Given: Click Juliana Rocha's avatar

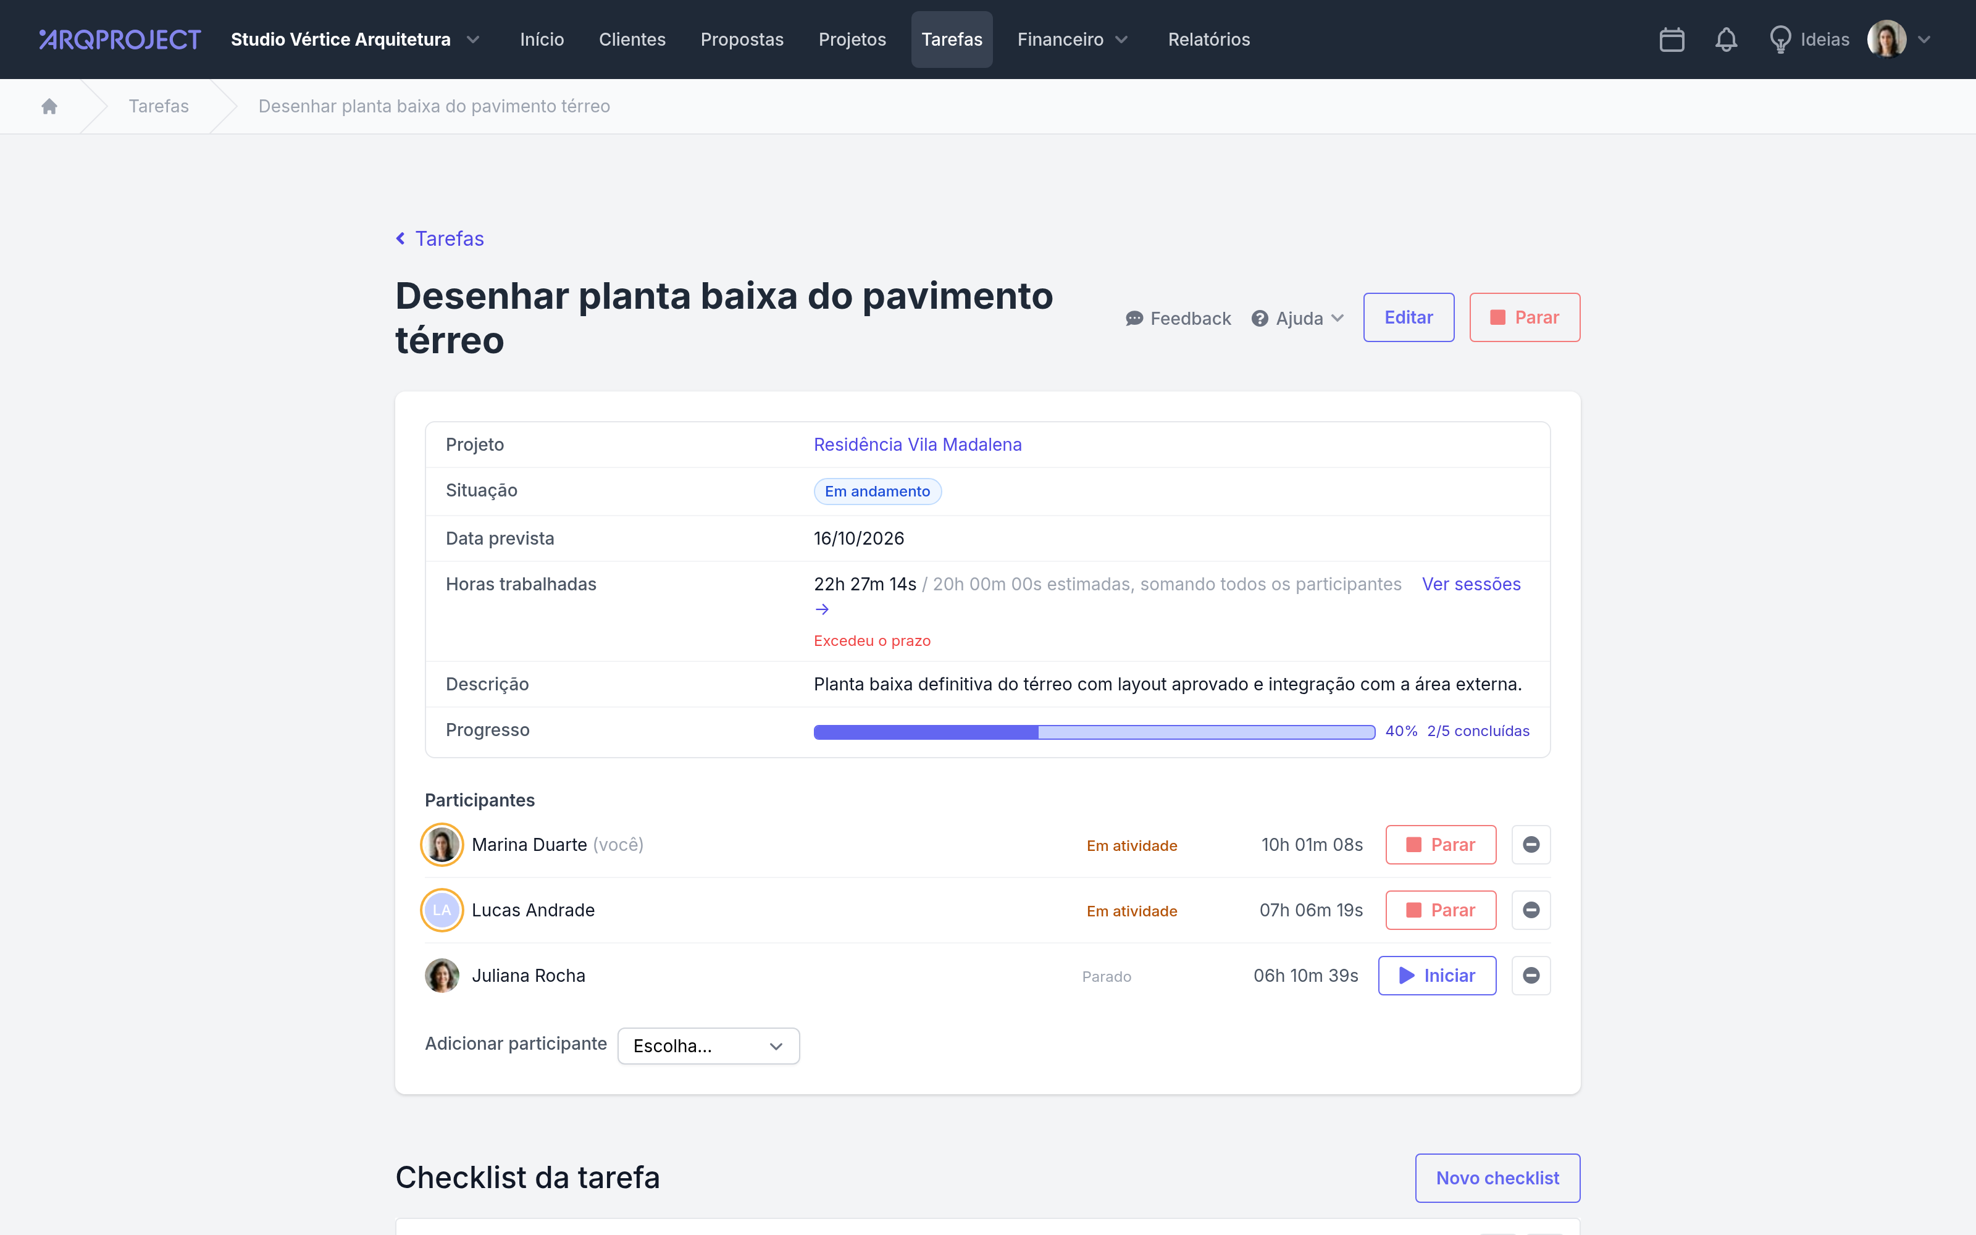Looking at the screenshot, I should (442, 975).
